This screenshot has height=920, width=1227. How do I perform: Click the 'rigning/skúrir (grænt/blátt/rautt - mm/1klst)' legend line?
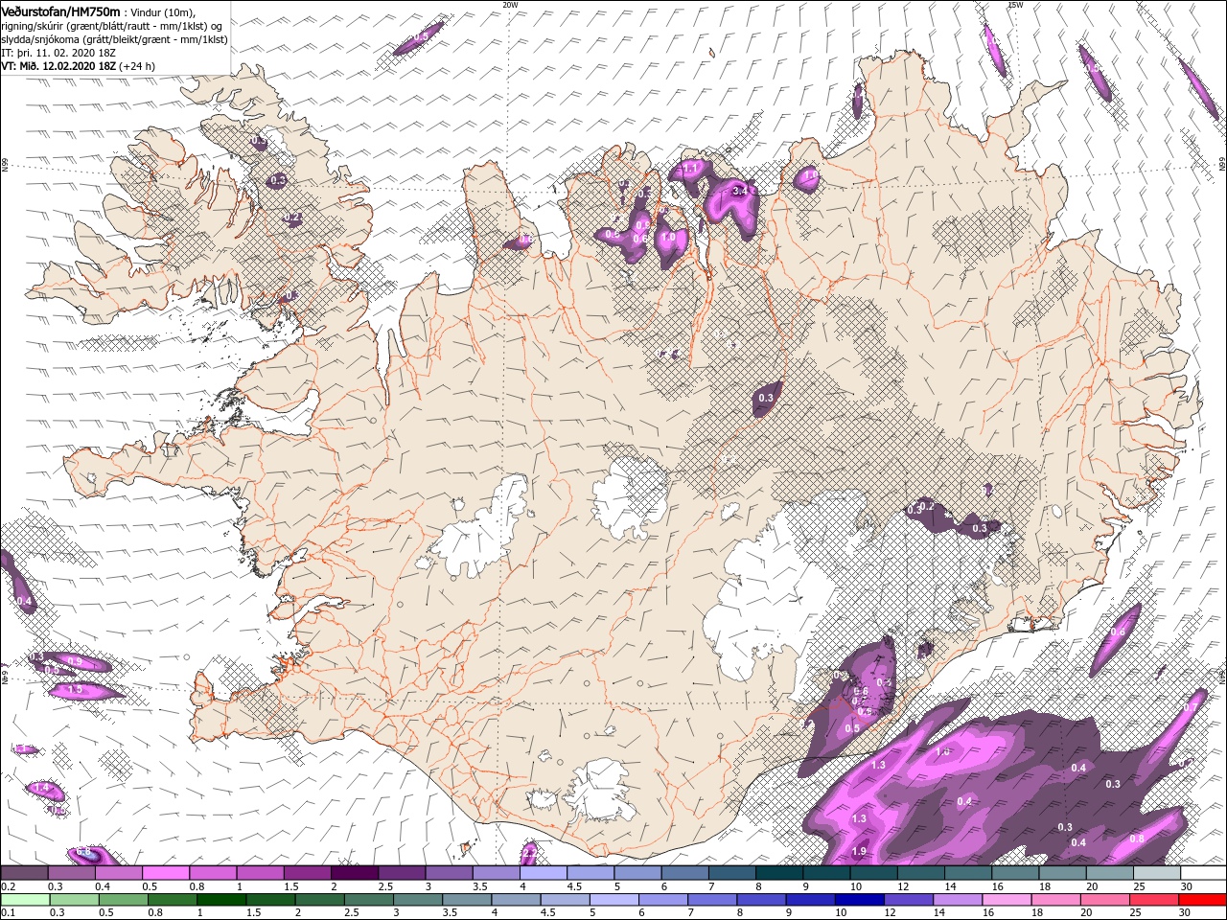coord(104,26)
